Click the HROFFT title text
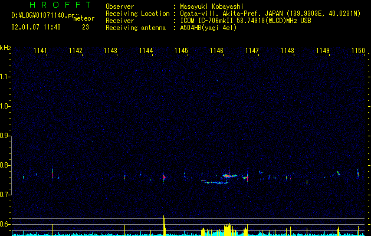Screen dimensions: 371x236 pos(60,5)
